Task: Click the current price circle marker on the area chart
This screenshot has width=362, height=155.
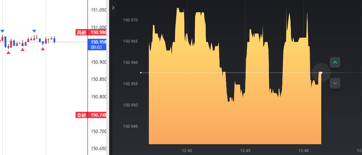Action: [x=321, y=73]
